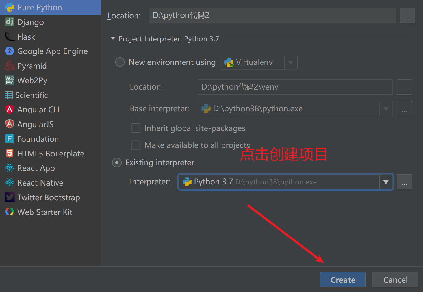
Task: Click the React App atom icon
Action: tap(10, 168)
